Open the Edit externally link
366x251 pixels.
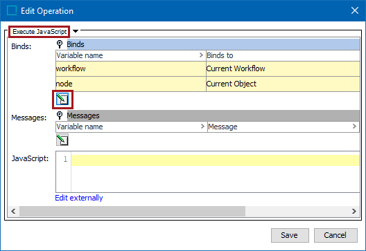point(79,198)
